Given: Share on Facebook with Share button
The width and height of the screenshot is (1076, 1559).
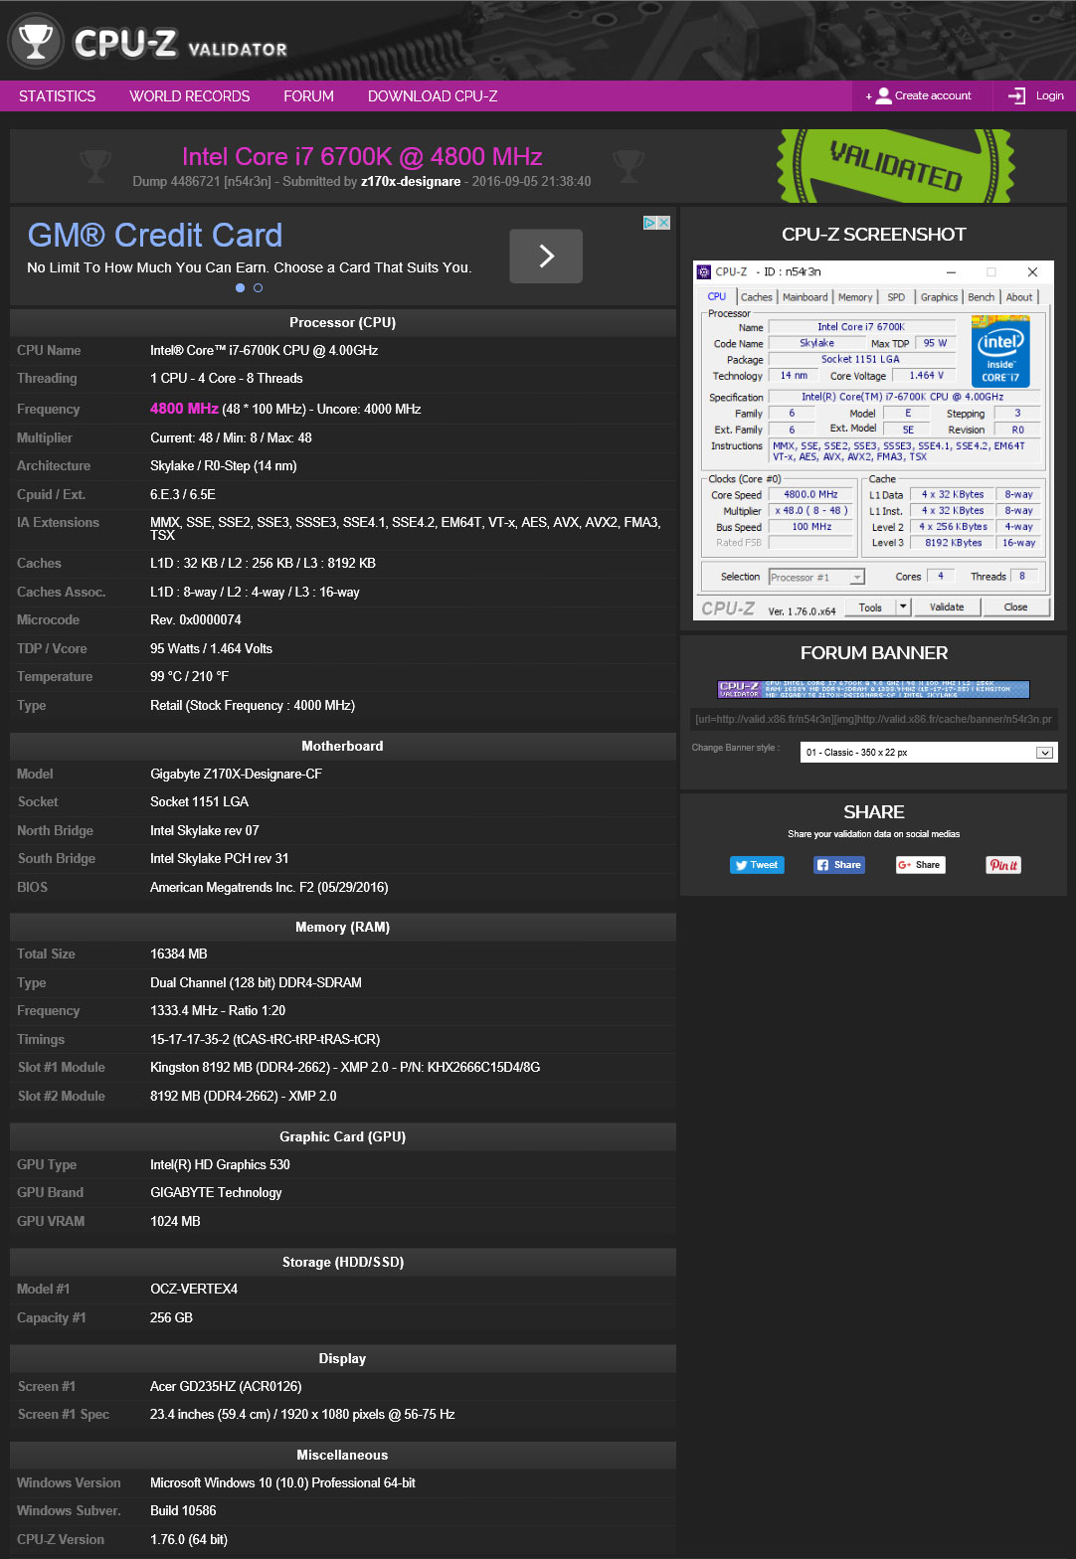Looking at the screenshot, I should (x=839, y=865).
